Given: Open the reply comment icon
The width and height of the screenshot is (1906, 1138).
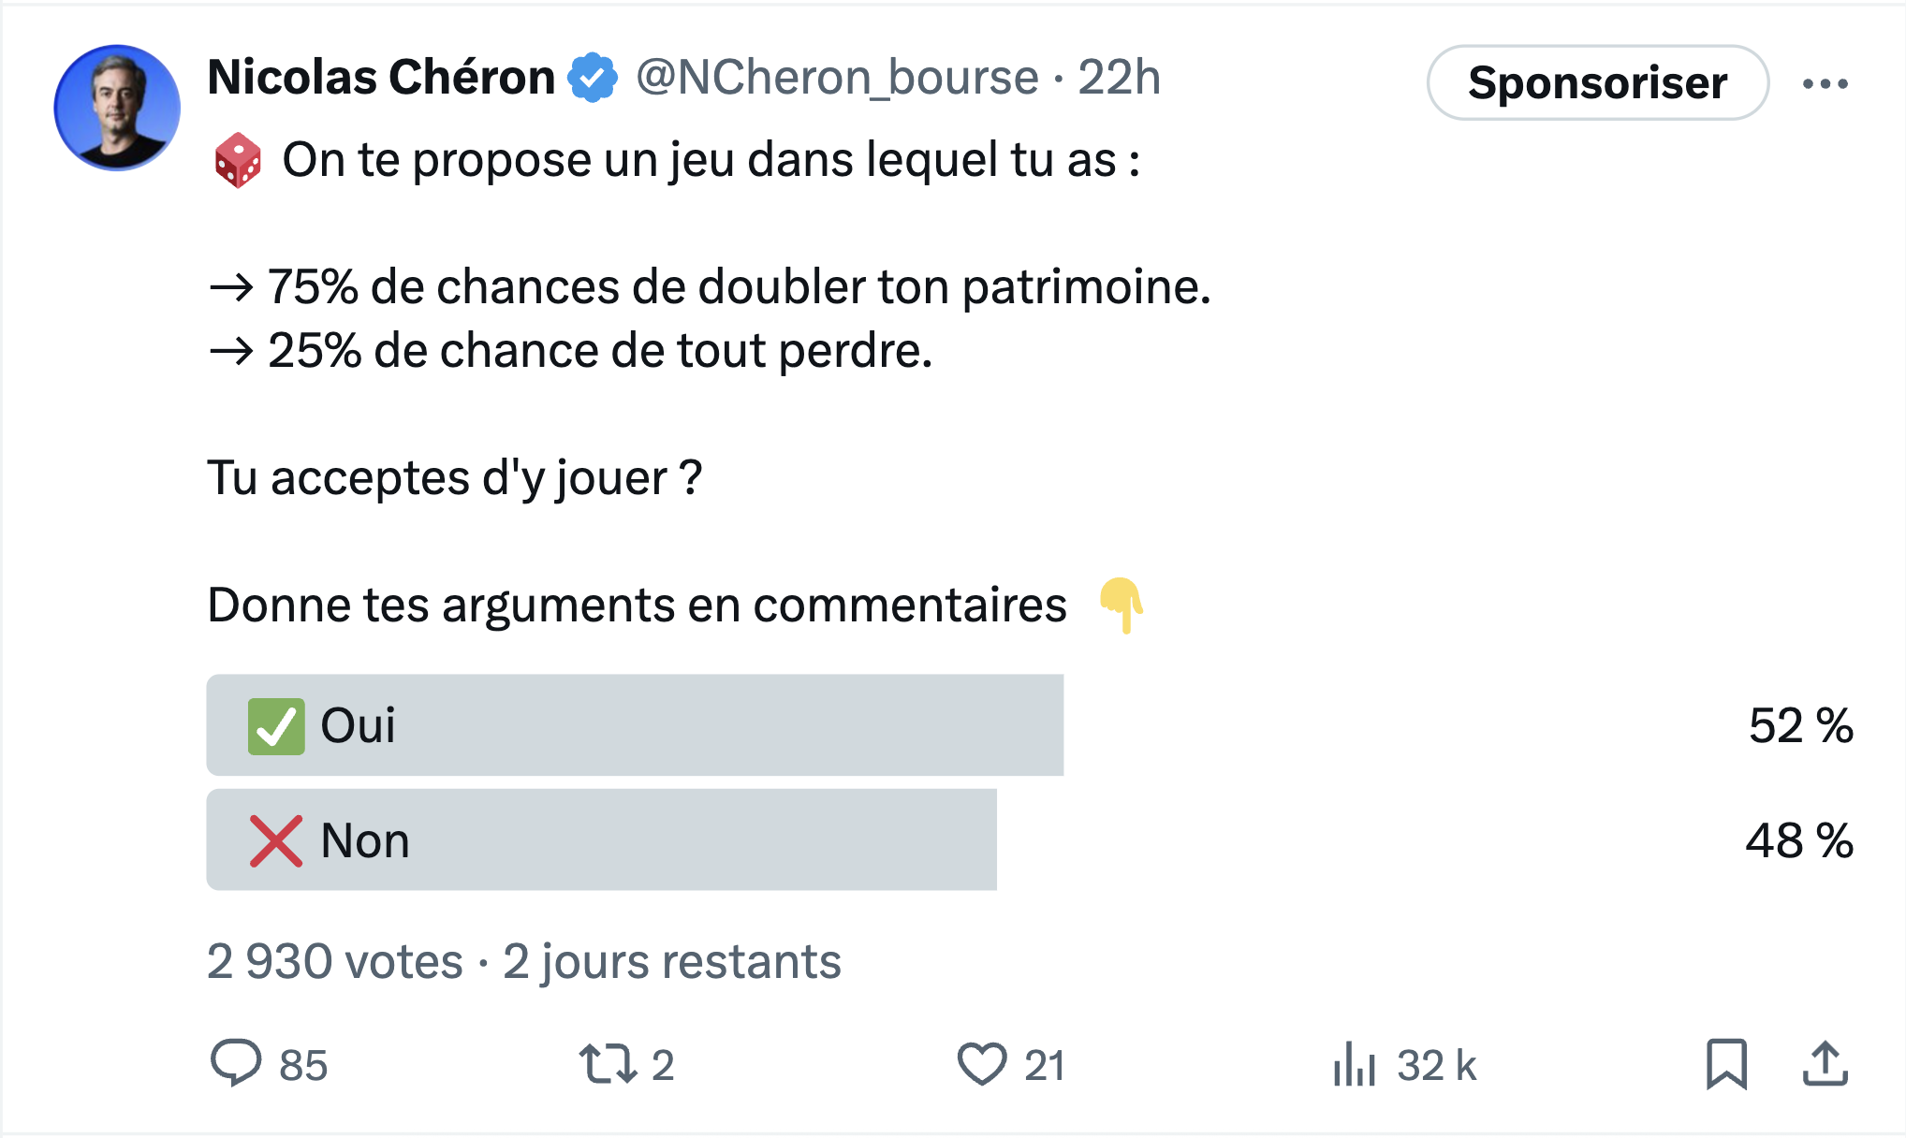Looking at the screenshot, I should [235, 1063].
